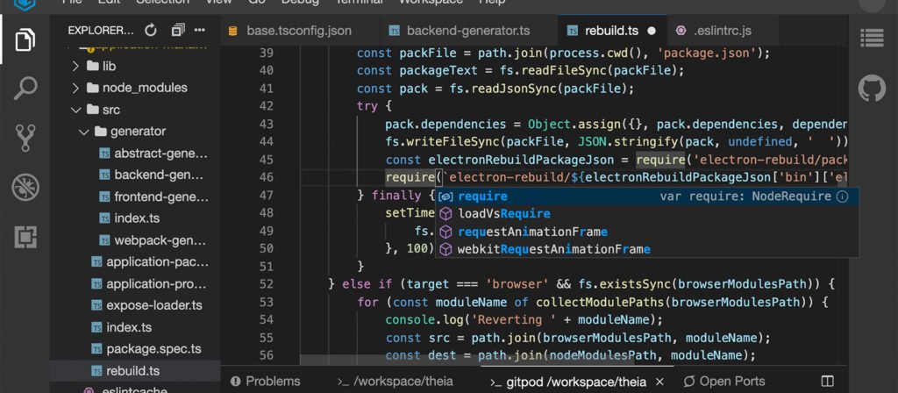Click the cube icon beside webkitRequestAnimationFrame
The height and width of the screenshot is (393, 898).
(x=446, y=249)
